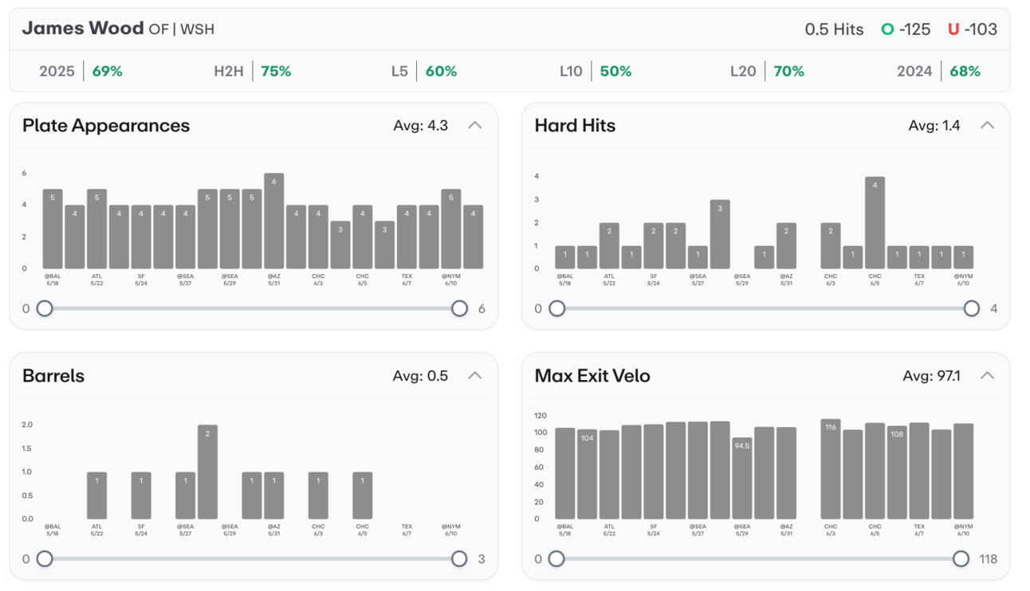Click the 6 plate appearances bar
The height and width of the screenshot is (591, 1030).
coord(274,221)
